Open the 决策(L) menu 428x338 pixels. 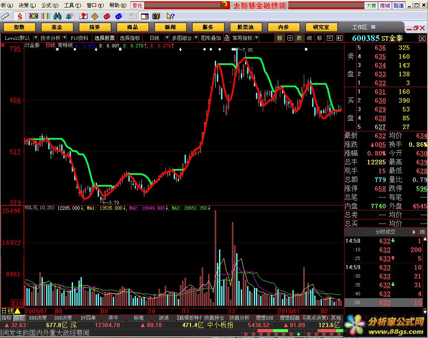point(27,5)
